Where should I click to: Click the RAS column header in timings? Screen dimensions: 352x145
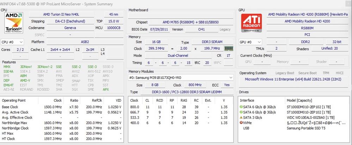184,100
